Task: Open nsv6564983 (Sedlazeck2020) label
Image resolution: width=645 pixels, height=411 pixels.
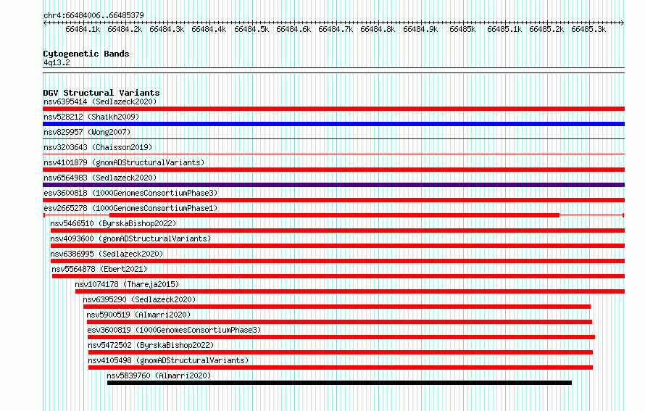Action: (x=100, y=178)
